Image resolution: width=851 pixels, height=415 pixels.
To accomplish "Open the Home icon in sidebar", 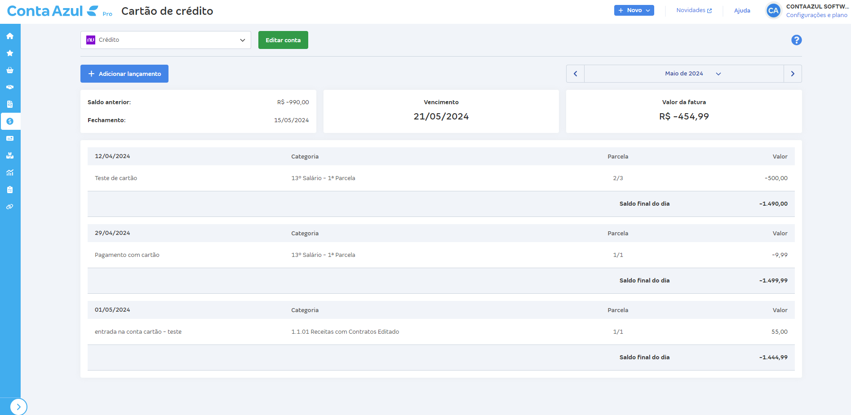I will 10,36.
